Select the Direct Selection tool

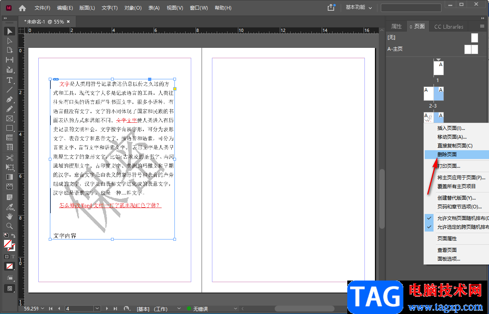(10, 41)
